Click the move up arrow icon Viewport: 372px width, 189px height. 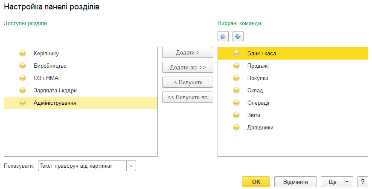[x=223, y=37]
